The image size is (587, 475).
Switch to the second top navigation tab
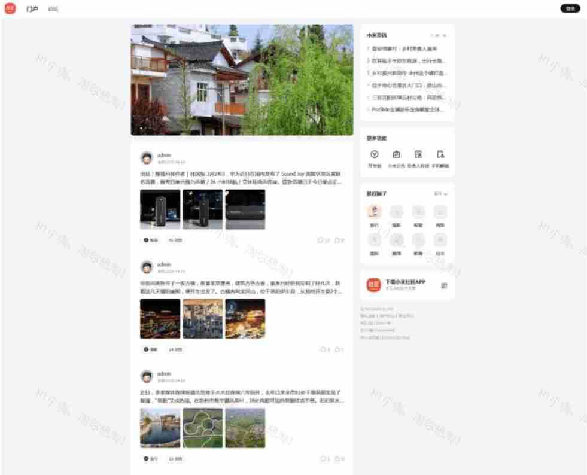point(53,9)
